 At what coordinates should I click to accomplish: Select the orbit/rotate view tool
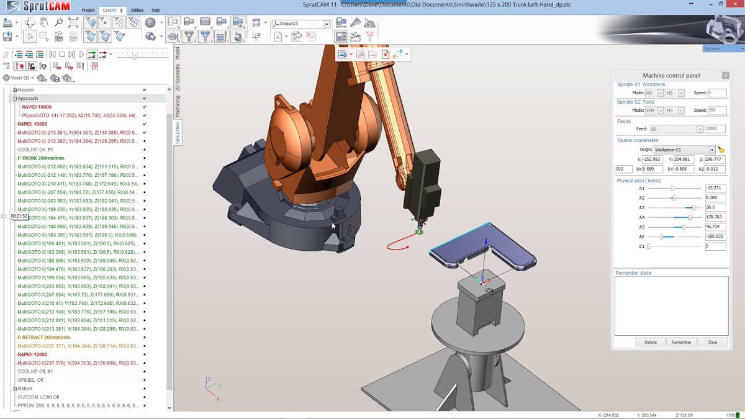[30, 22]
